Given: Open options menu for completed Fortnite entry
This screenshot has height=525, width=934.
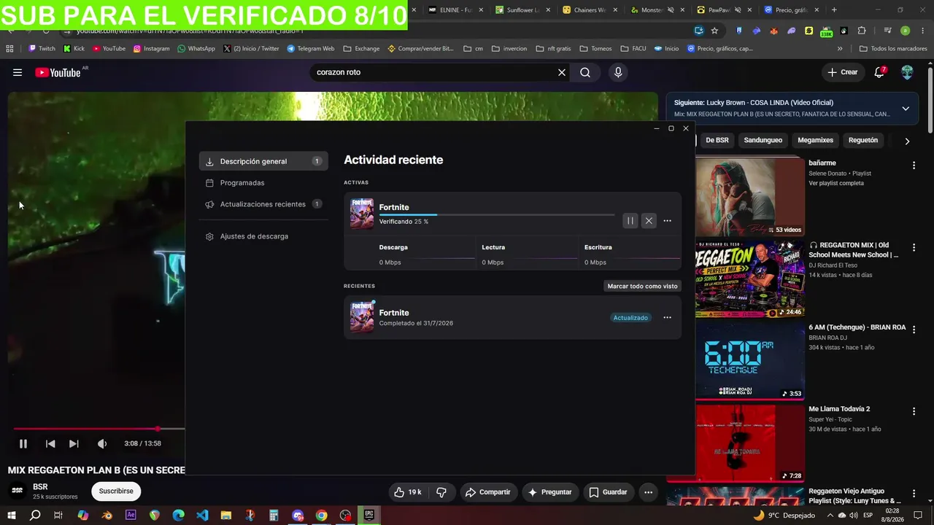Looking at the screenshot, I should (x=667, y=318).
